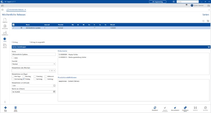Click inside the Suche search field
The height and width of the screenshot is (113, 211).
click(188, 2)
